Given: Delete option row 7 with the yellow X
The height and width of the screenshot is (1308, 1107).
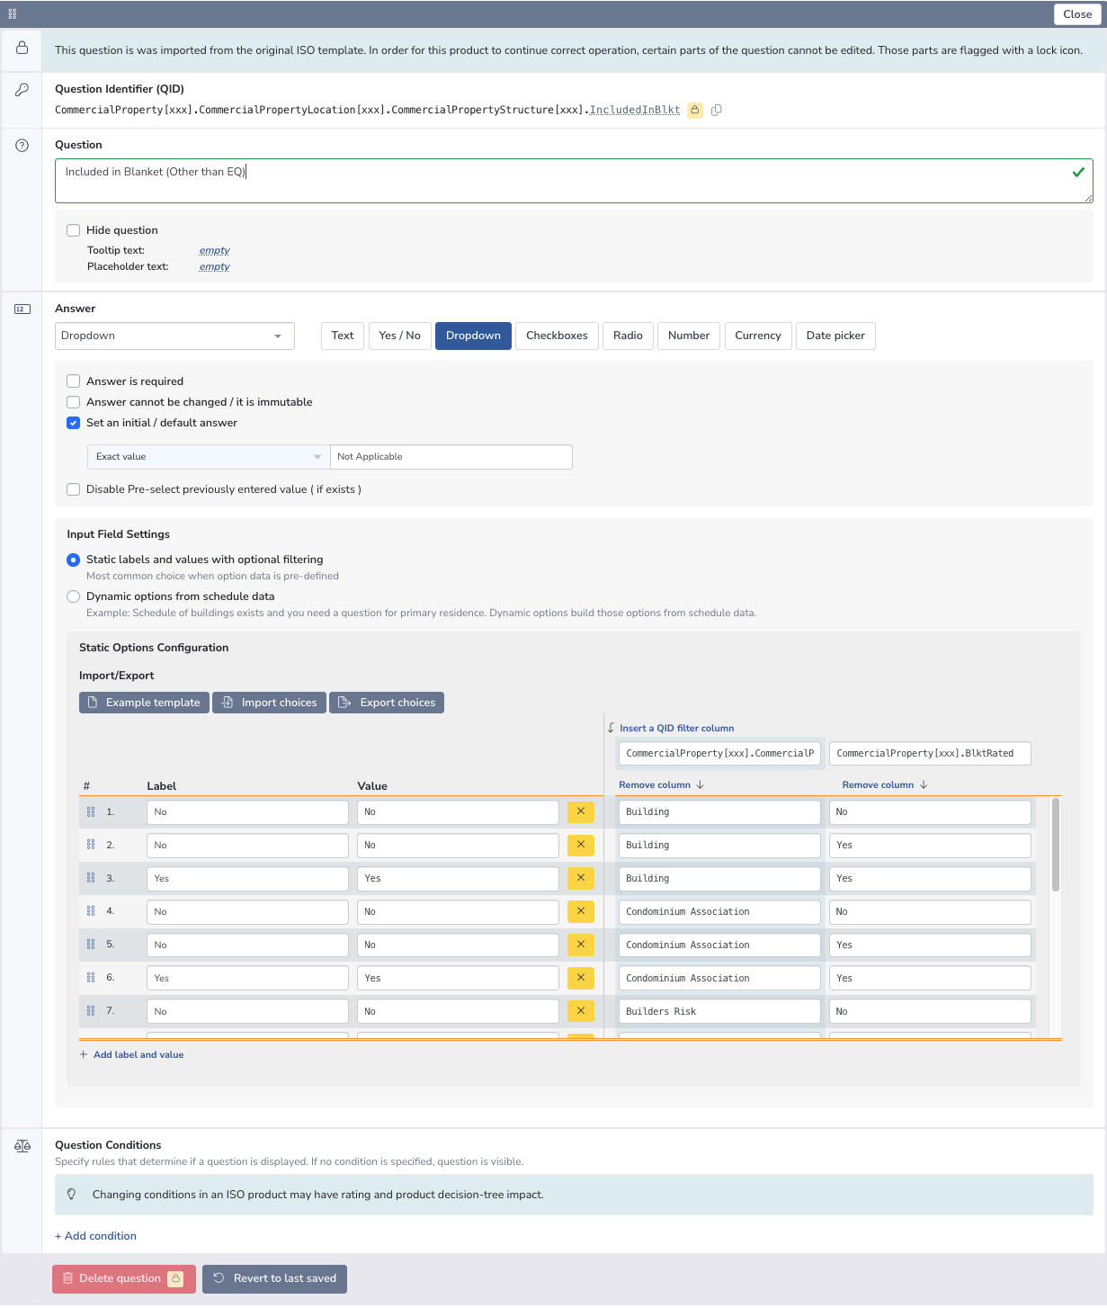Looking at the screenshot, I should click(x=581, y=1011).
